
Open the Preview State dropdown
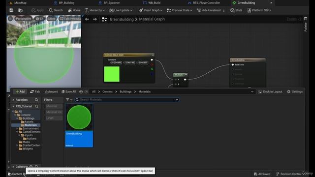(x=179, y=10)
